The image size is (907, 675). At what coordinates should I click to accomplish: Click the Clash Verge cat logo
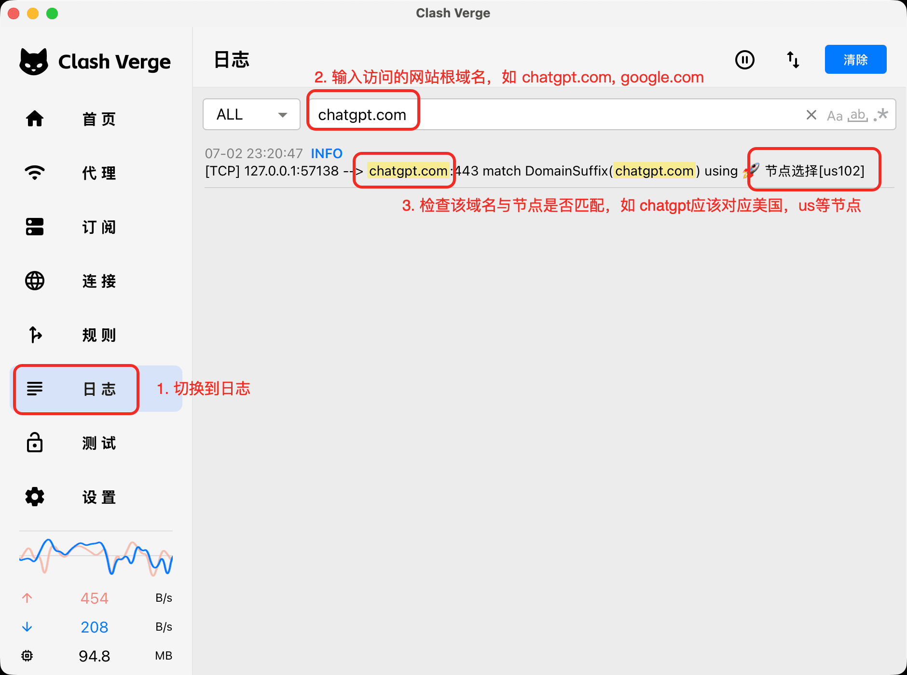34,62
